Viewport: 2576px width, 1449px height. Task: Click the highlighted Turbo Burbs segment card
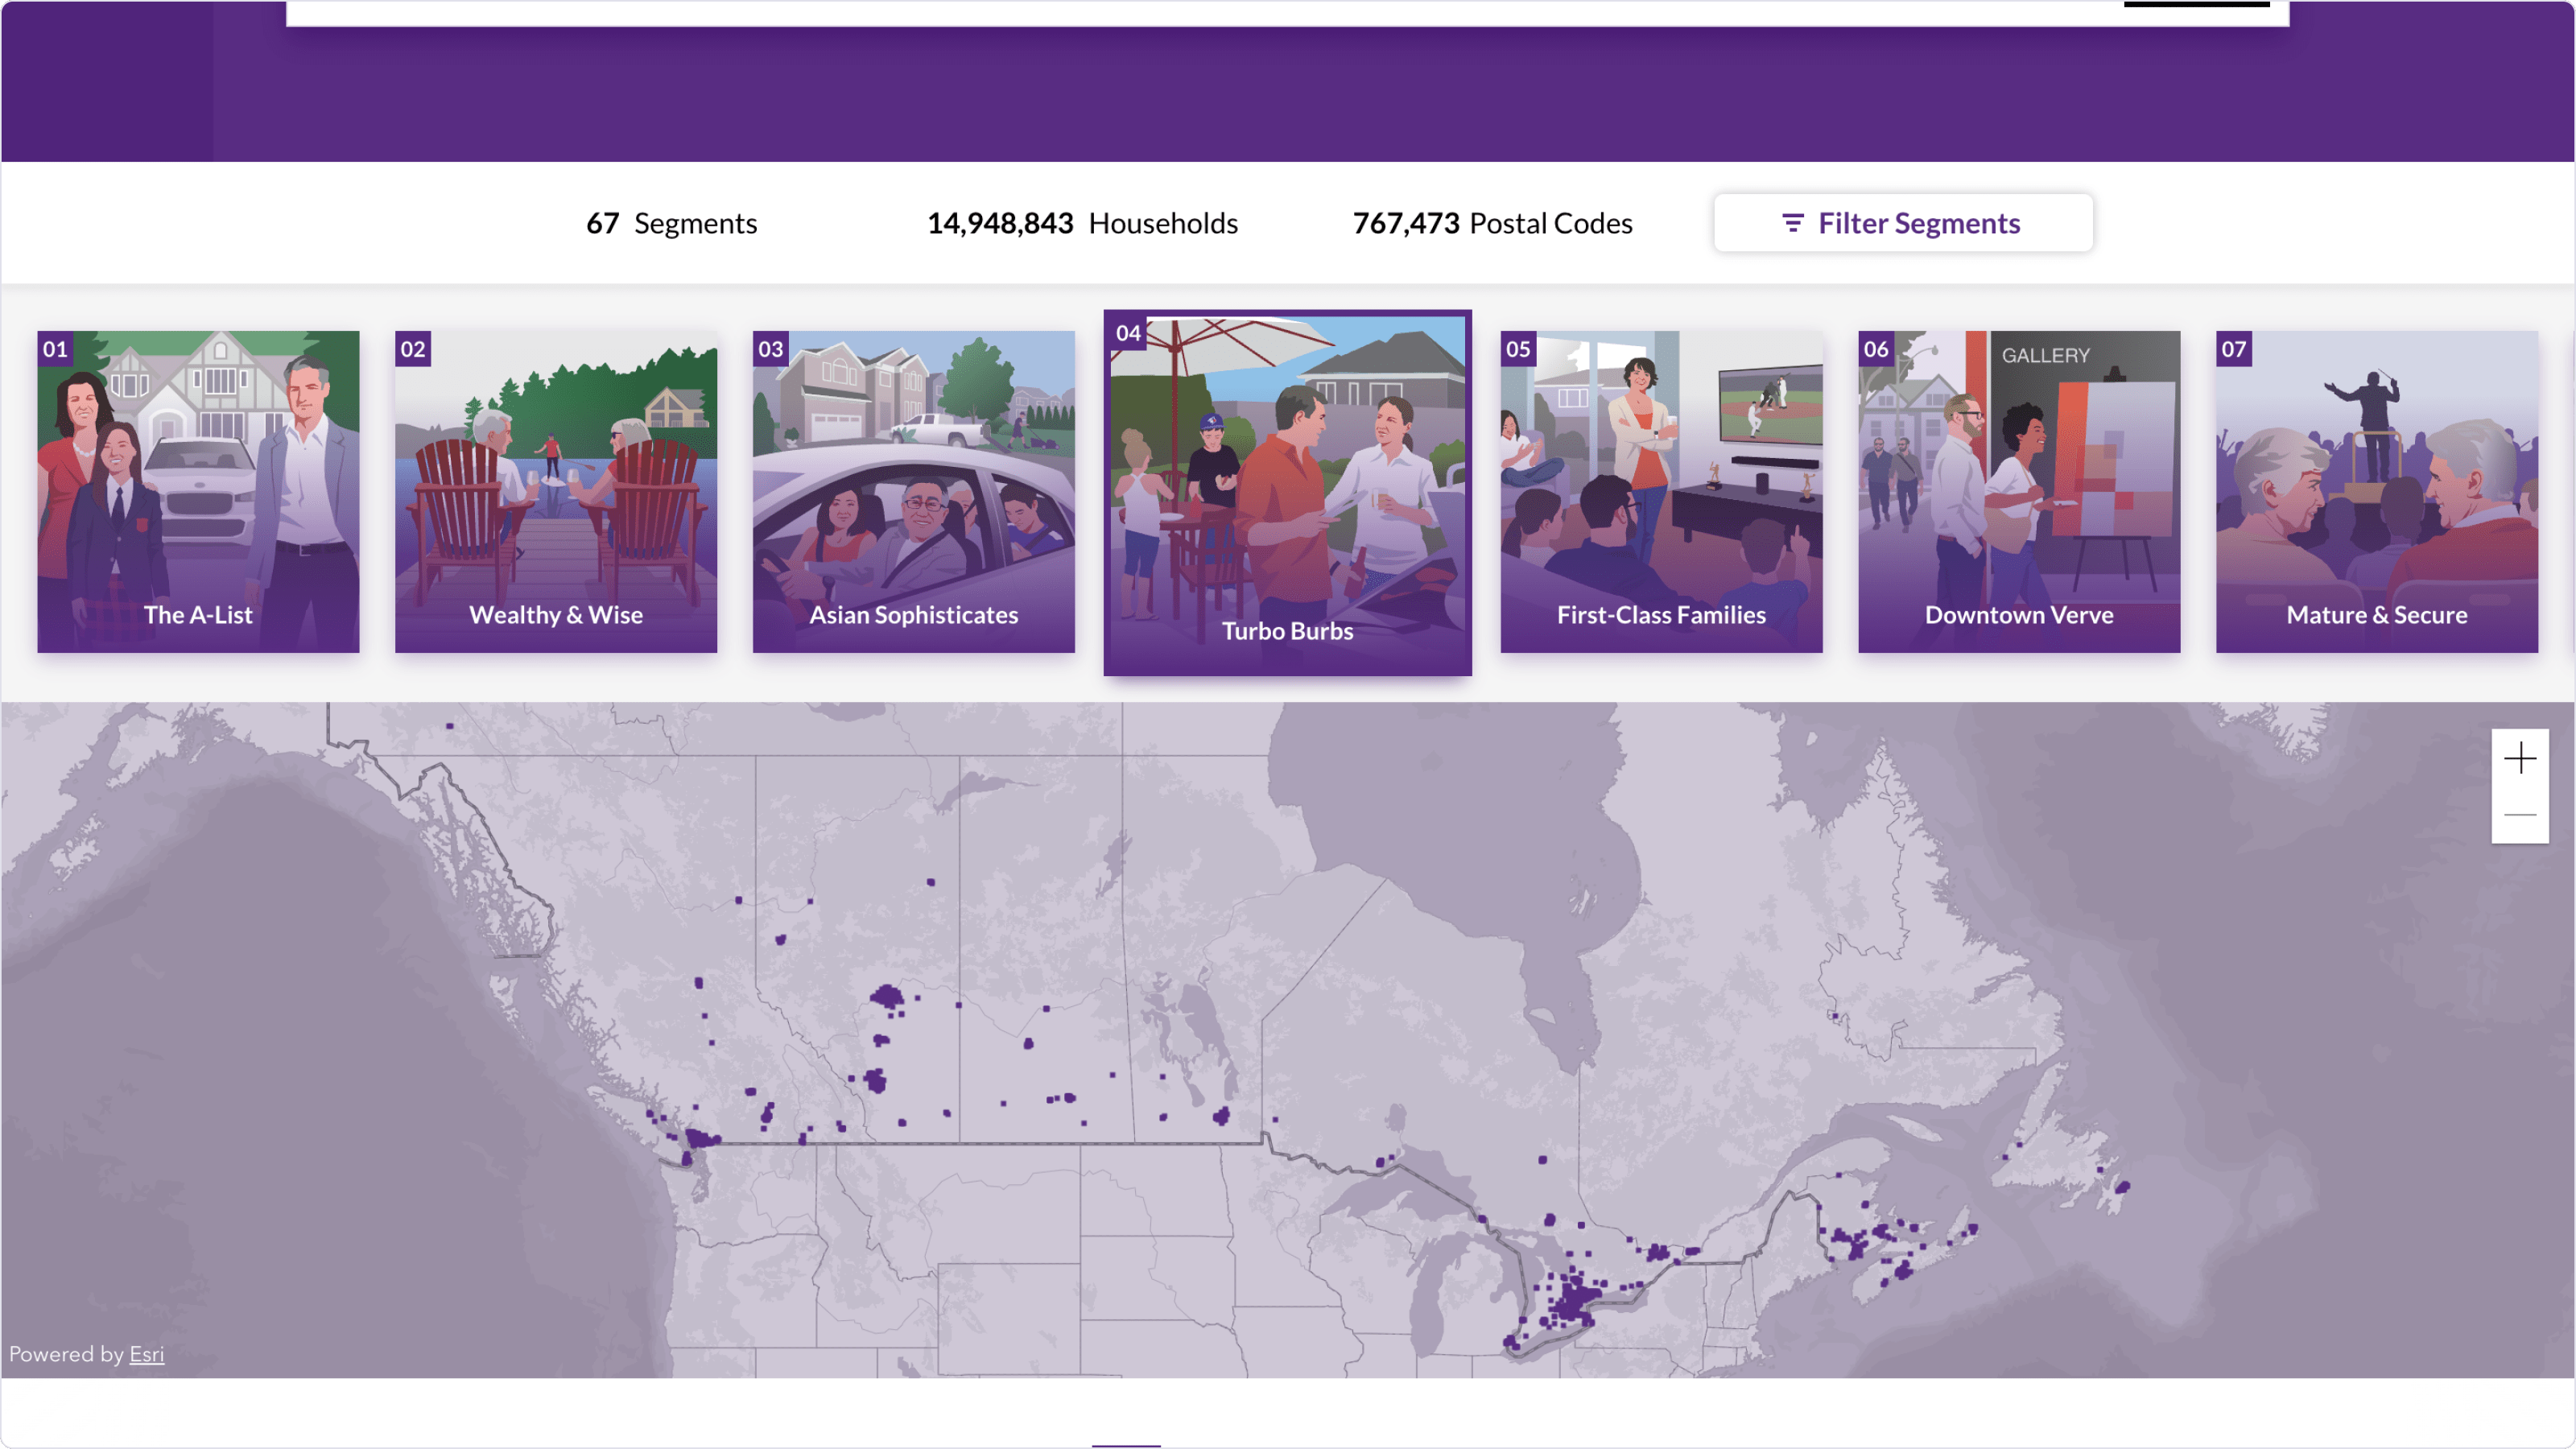[x=1287, y=491]
